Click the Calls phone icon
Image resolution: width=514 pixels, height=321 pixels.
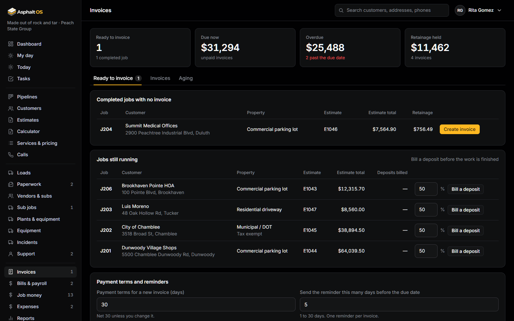click(x=11, y=155)
